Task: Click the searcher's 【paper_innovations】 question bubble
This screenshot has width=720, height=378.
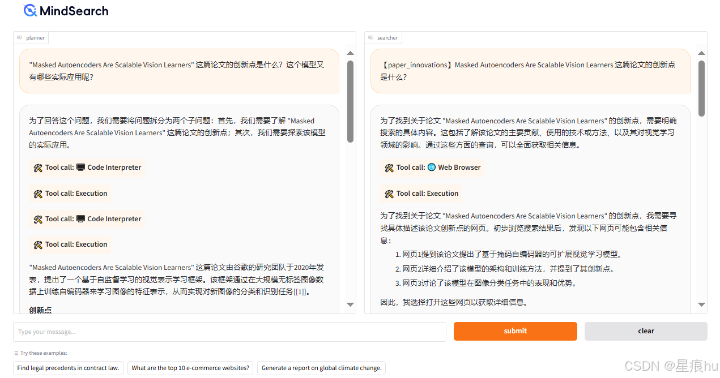Action: [x=530, y=71]
